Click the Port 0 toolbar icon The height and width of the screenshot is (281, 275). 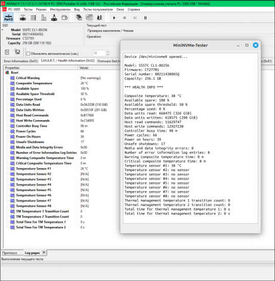9,18
